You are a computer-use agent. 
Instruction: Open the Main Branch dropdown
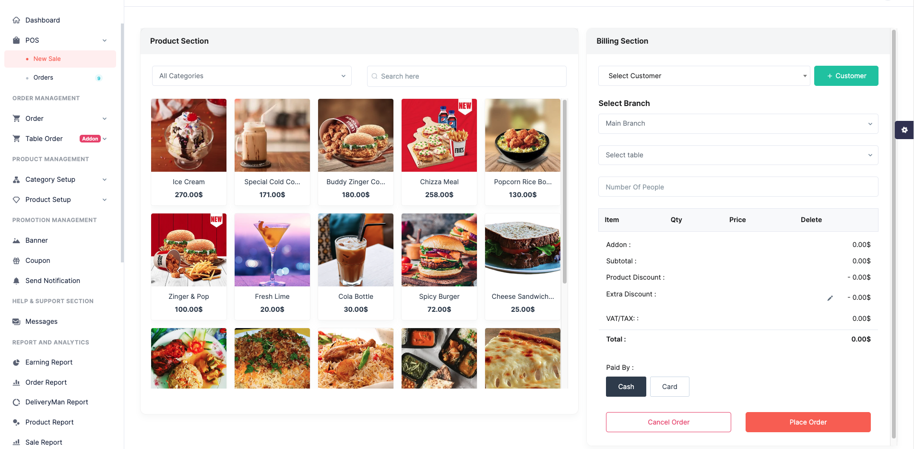[x=738, y=123]
